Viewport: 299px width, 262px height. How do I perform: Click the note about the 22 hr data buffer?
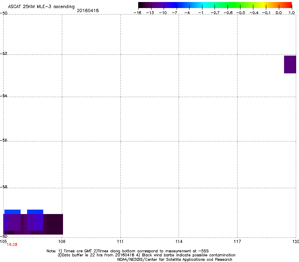pyautogui.click(x=146, y=255)
